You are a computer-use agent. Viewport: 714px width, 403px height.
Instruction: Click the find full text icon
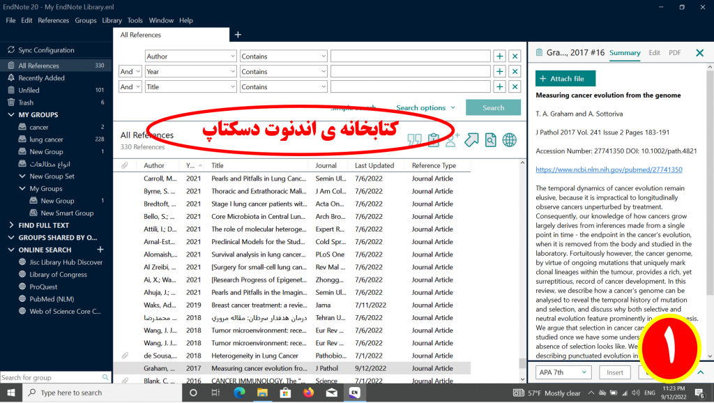(490, 140)
